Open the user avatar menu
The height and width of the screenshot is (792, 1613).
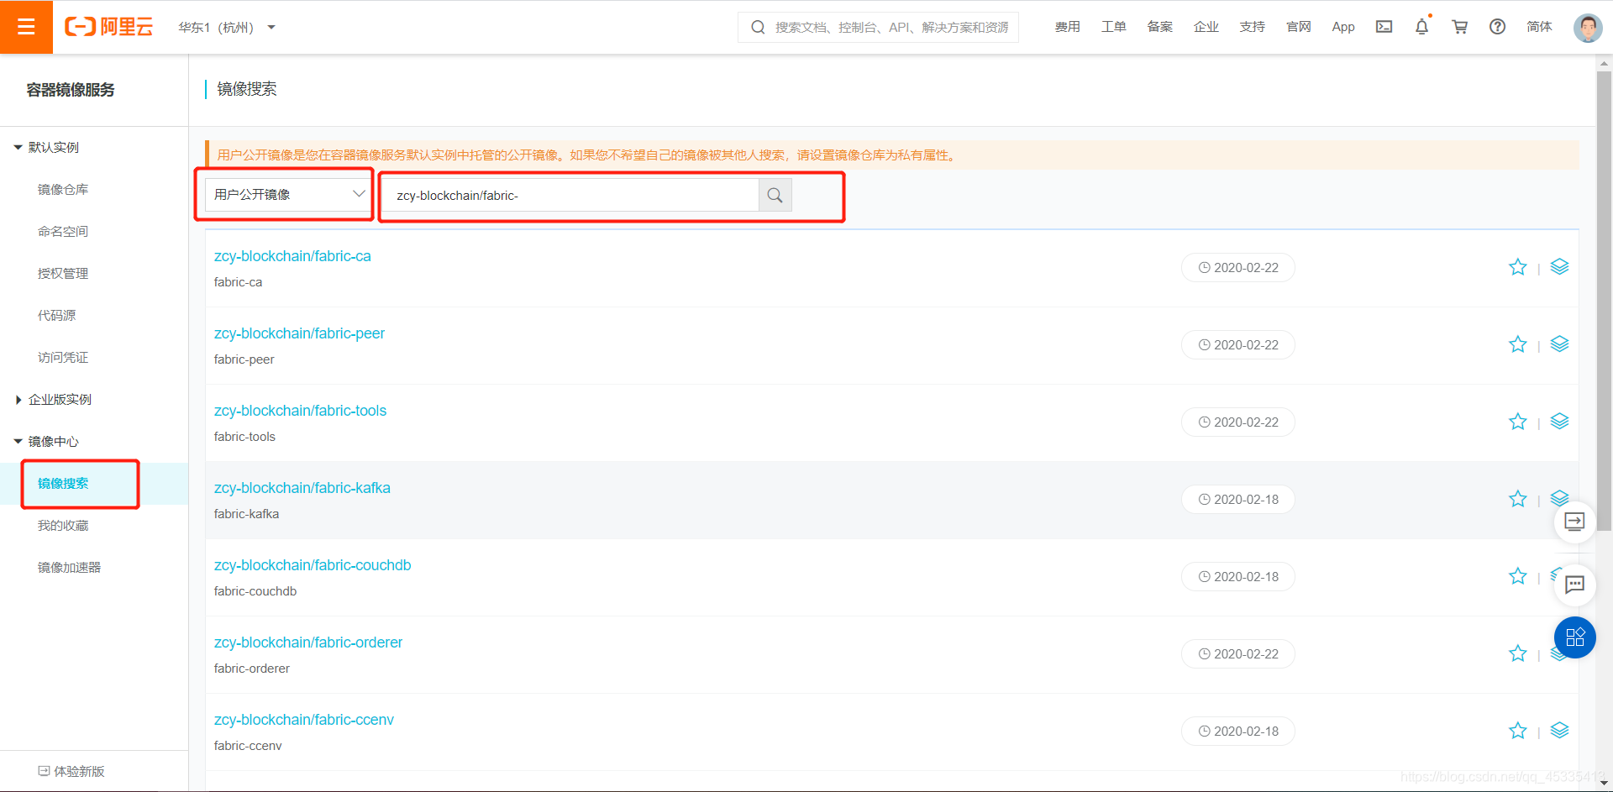pos(1587,27)
